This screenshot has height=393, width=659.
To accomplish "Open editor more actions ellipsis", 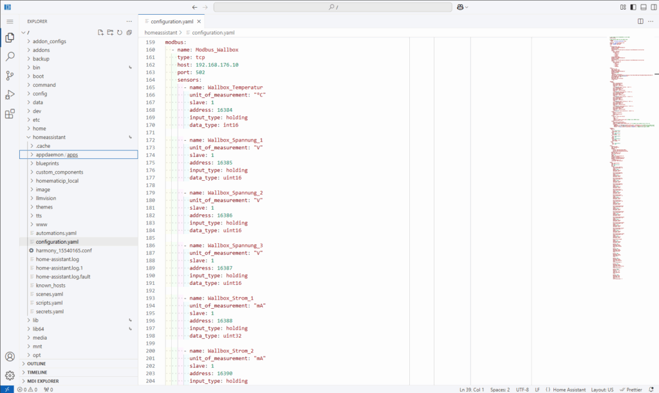I will pyautogui.click(x=651, y=21).
